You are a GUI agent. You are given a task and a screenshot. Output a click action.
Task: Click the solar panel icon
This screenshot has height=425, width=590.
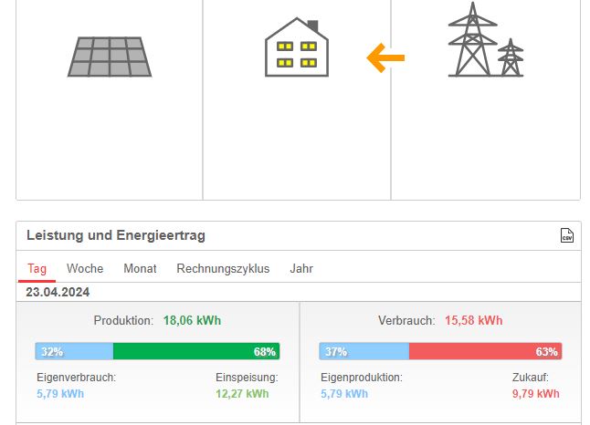pyautogui.click(x=110, y=57)
